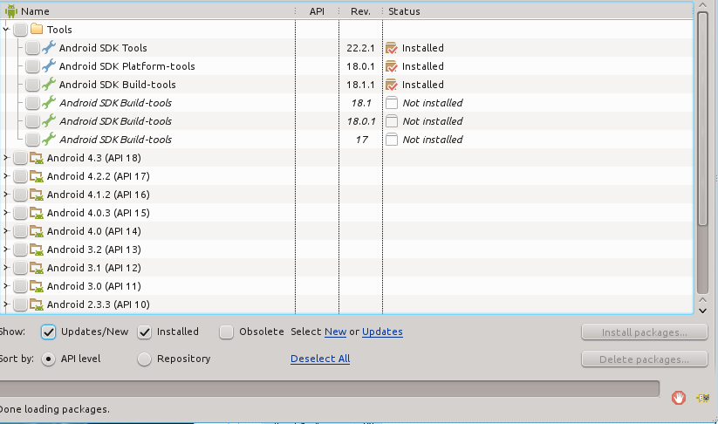Screen dimensions: 718x424
Task: Click the Android SDK Tools wrench icon
Action: 49,48
